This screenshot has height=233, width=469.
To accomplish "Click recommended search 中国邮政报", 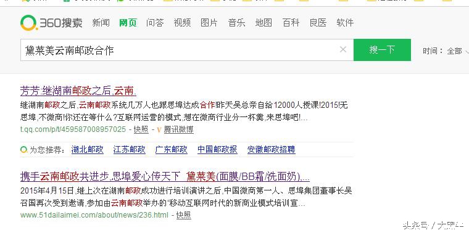I will pyautogui.click(x=217, y=150).
